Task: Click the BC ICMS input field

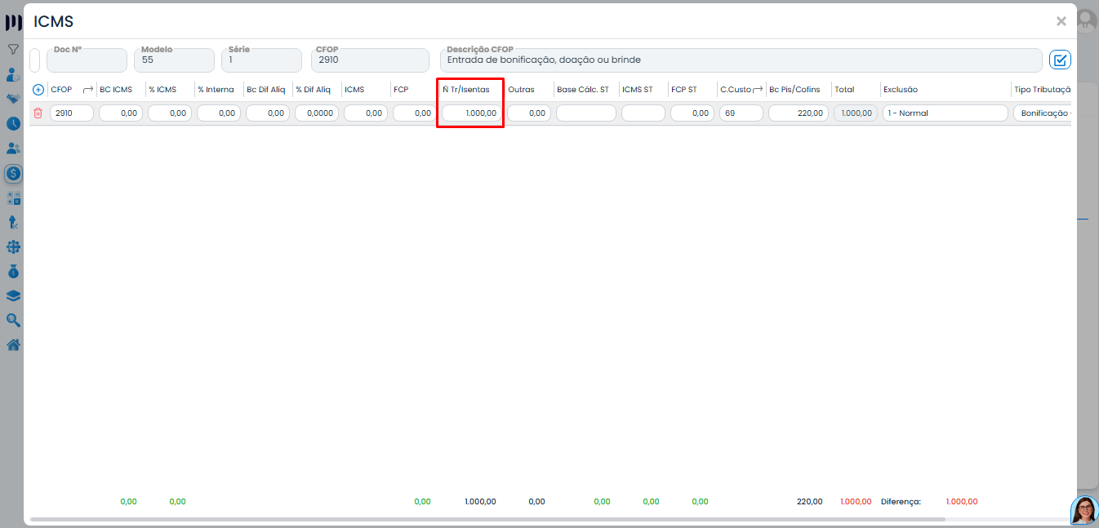Action: tap(121, 113)
